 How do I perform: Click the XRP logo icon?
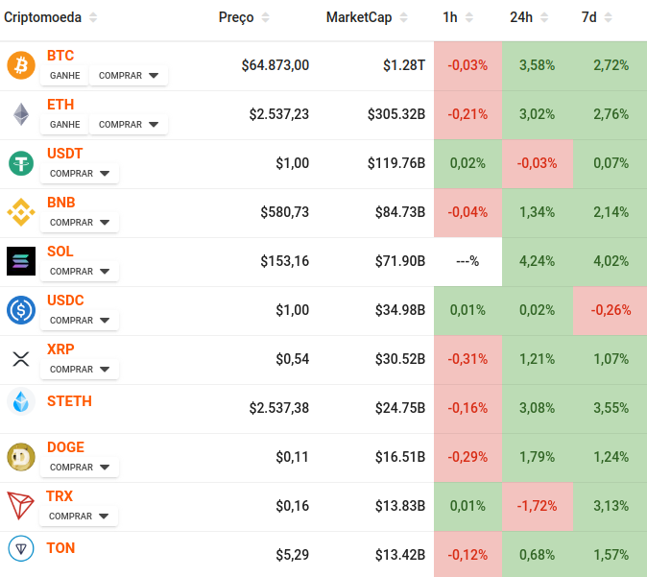point(20,359)
